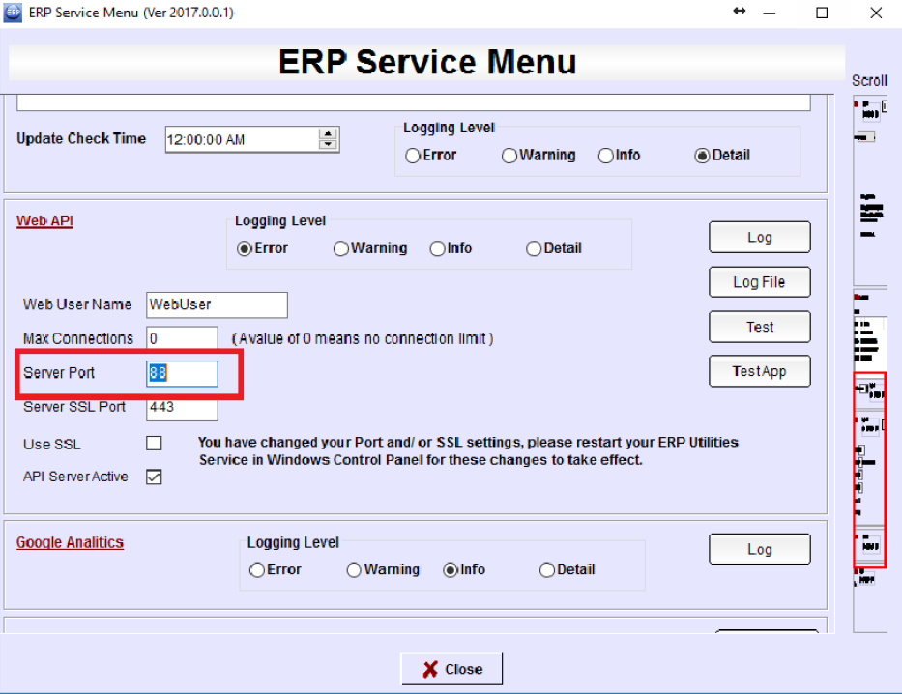Minimize the ERP Service Menu window

[770, 13]
